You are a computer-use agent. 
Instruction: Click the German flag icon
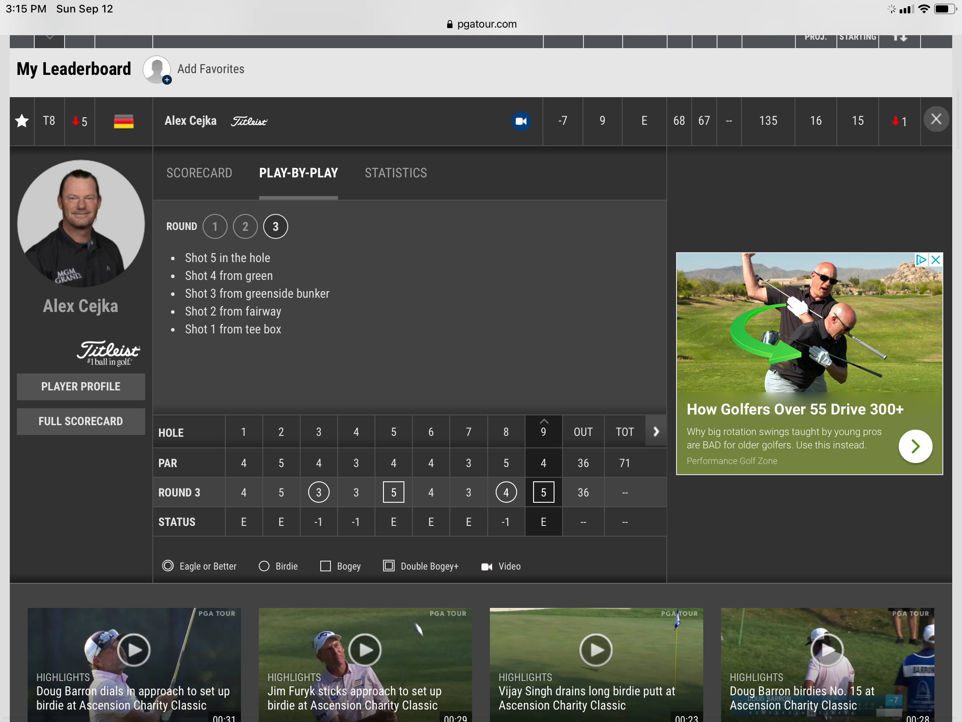point(124,121)
